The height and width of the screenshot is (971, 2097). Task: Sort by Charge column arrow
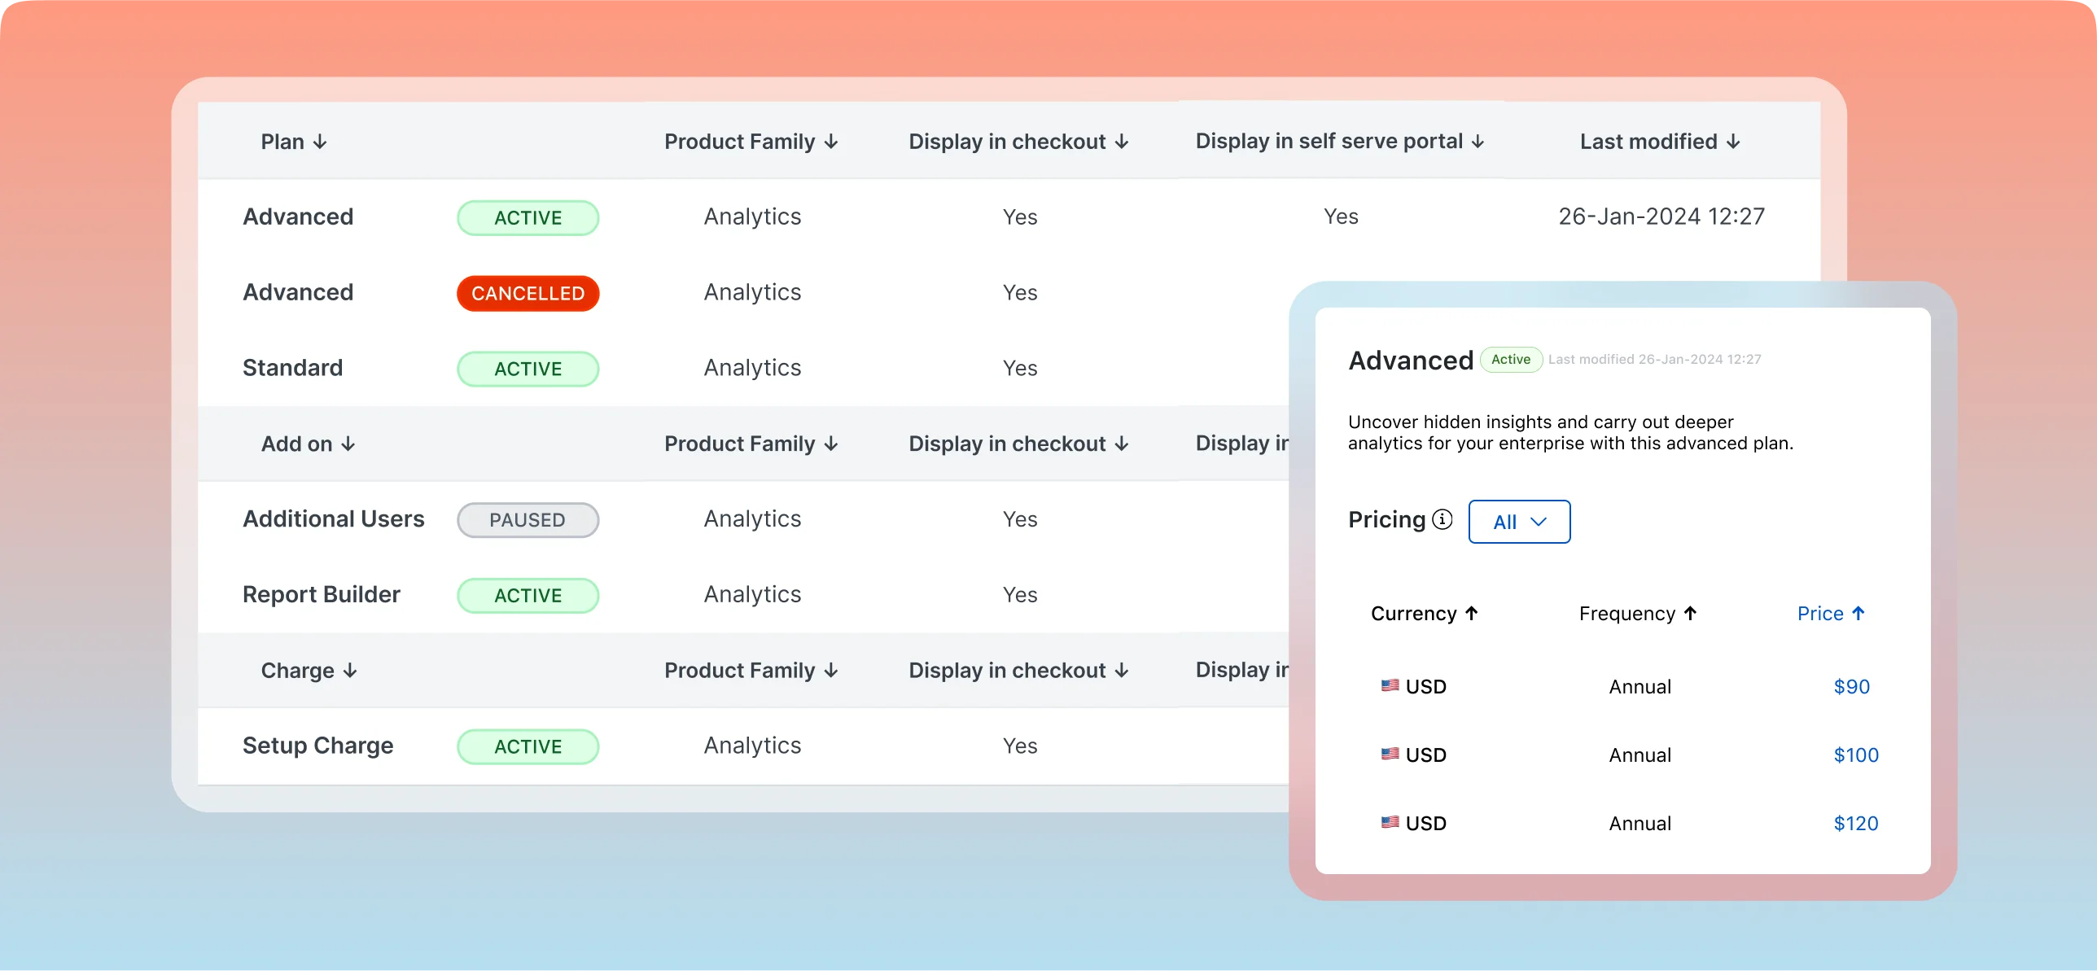[350, 670]
